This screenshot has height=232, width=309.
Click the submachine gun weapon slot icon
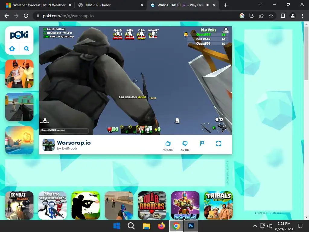click(x=222, y=128)
